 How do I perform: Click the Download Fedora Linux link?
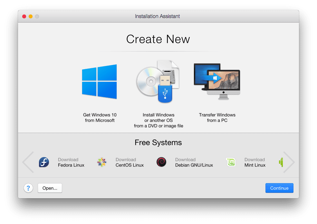tap(71, 162)
